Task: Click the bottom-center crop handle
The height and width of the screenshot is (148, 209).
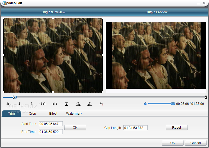Action: click(53, 92)
